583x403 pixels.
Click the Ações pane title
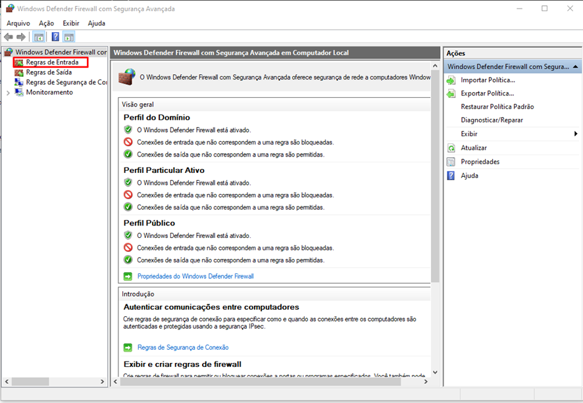point(456,53)
